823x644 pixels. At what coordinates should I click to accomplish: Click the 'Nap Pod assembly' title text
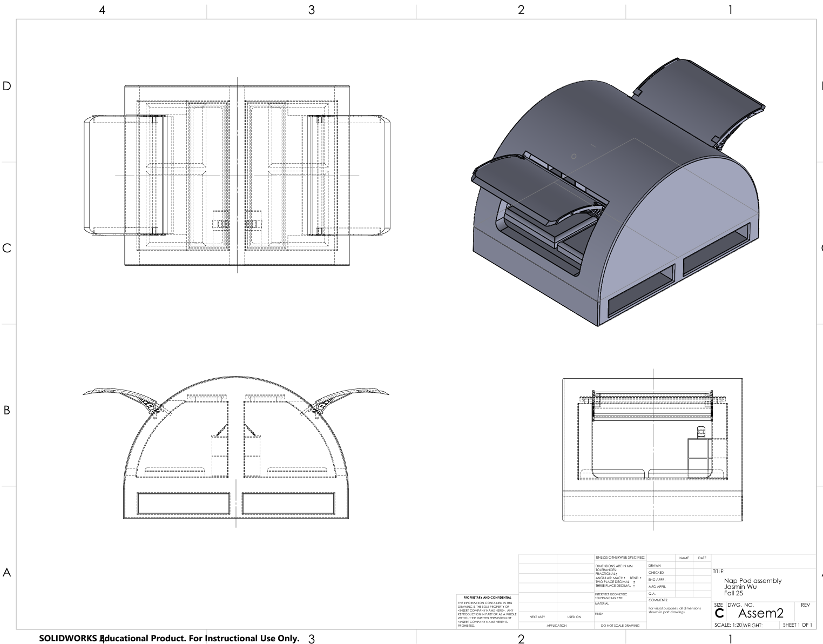coord(753,581)
